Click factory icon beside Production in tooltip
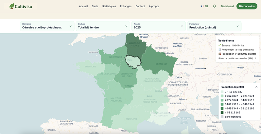 coord(219,54)
